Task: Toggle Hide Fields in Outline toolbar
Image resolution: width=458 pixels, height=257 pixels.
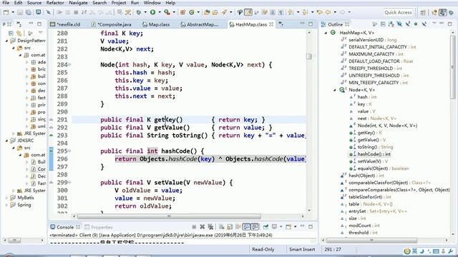Action: point(399,24)
